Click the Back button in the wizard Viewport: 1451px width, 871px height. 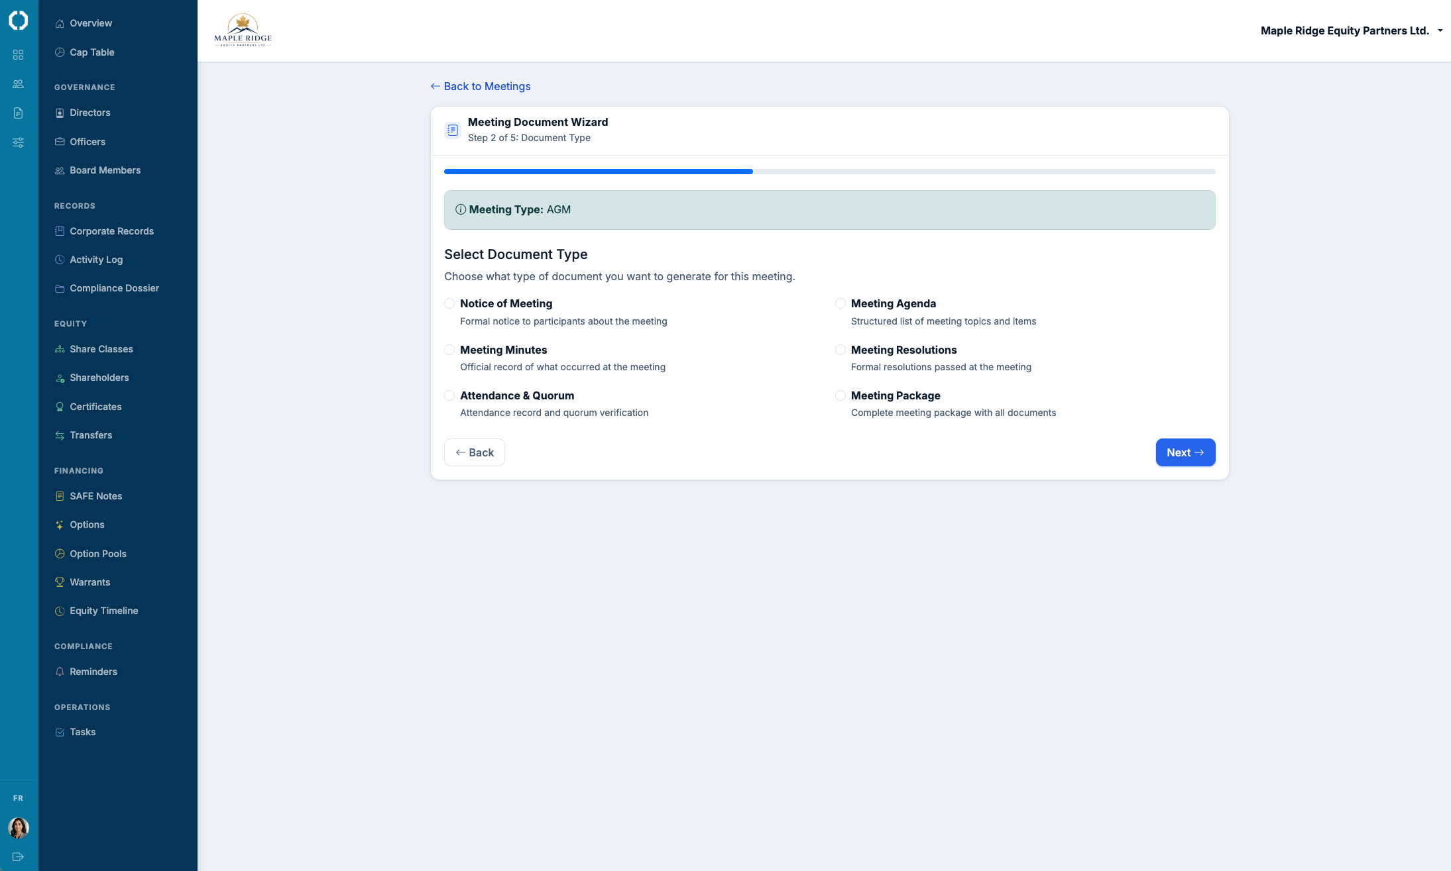coord(475,452)
